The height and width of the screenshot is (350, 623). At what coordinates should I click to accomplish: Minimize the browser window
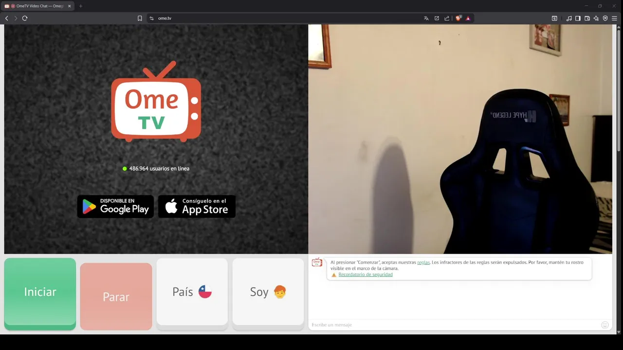point(586,6)
